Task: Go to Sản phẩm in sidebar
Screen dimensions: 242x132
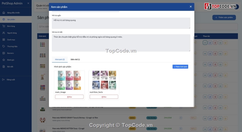Action: [16, 19]
